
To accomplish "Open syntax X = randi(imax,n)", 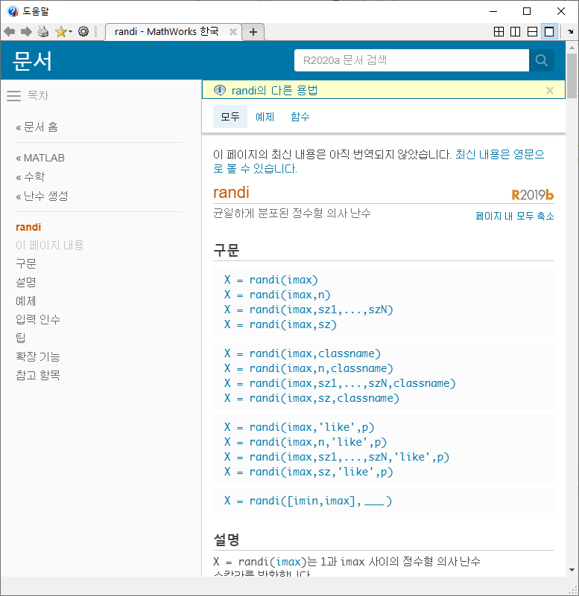I will point(277,295).
